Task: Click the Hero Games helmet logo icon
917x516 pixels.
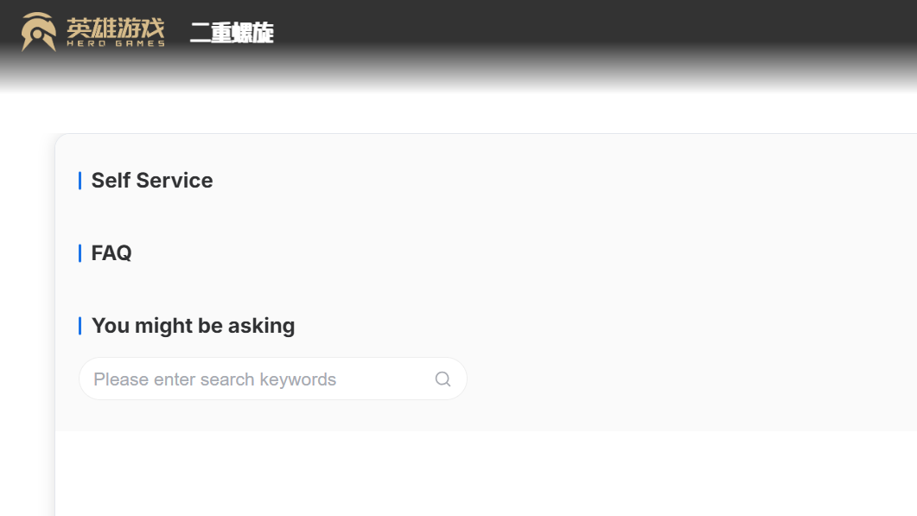Action: click(x=39, y=32)
